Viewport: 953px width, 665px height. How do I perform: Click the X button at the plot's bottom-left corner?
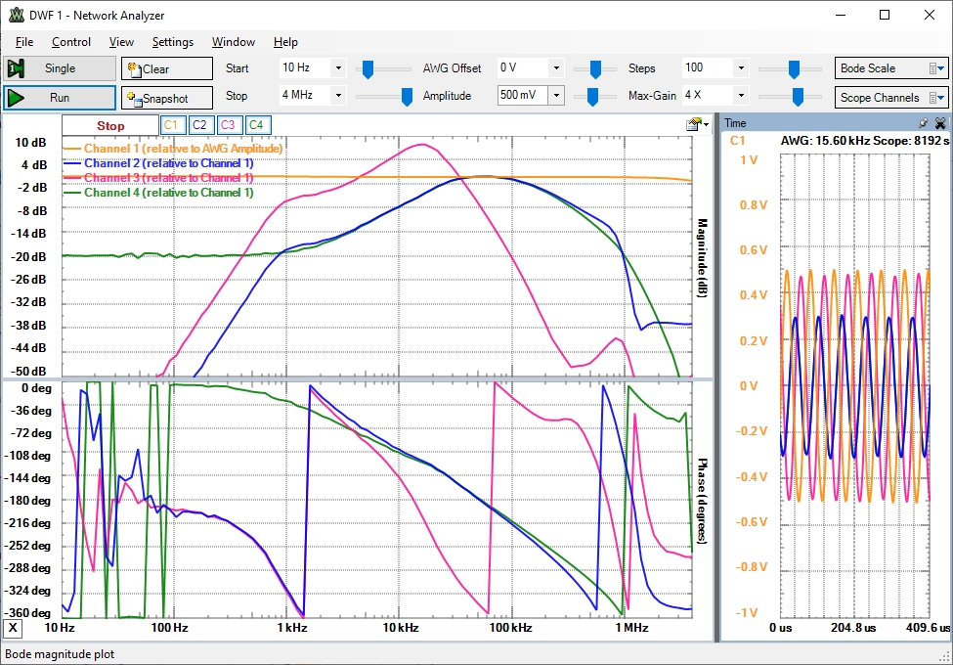click(13, 628)
